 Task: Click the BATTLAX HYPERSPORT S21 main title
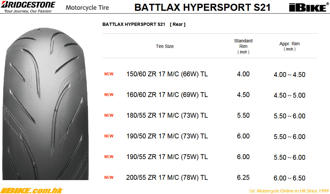[x=203, y=7]
